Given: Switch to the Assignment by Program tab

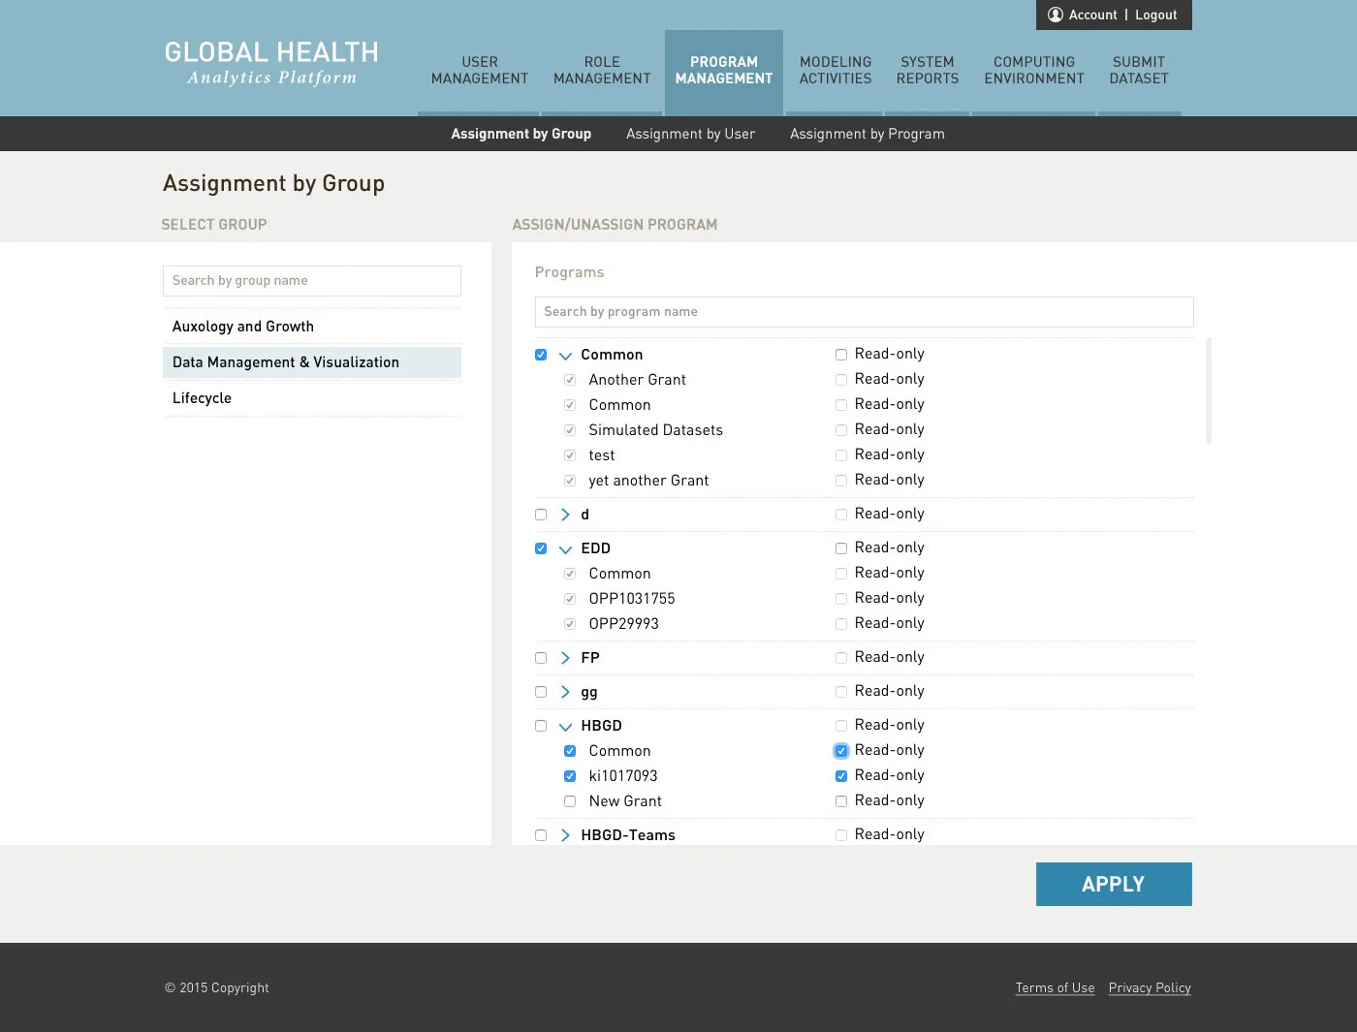Looking at the screenshot, I should click(x=867, y=134).
